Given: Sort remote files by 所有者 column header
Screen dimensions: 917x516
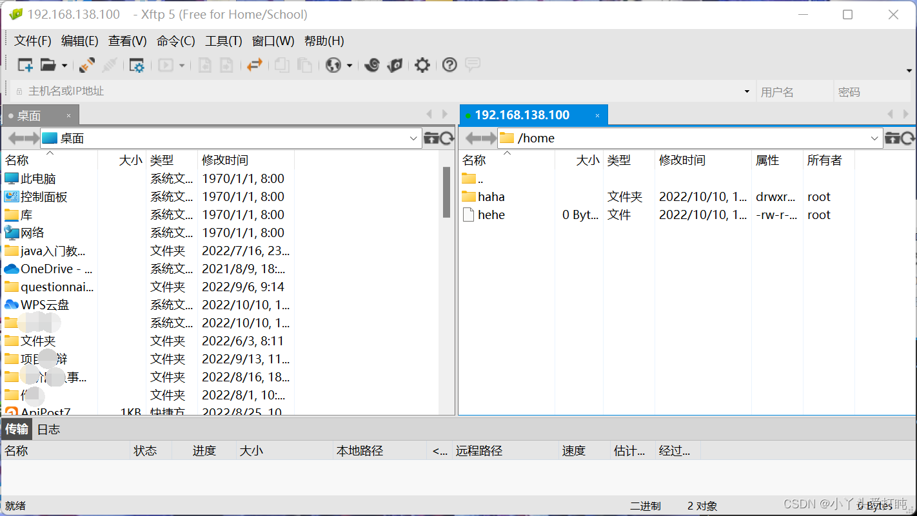Looking at the screenshot, I should coord(829,160).
